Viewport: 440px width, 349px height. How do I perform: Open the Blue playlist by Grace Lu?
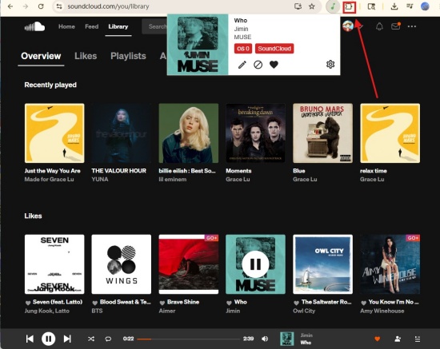(299, 171)
